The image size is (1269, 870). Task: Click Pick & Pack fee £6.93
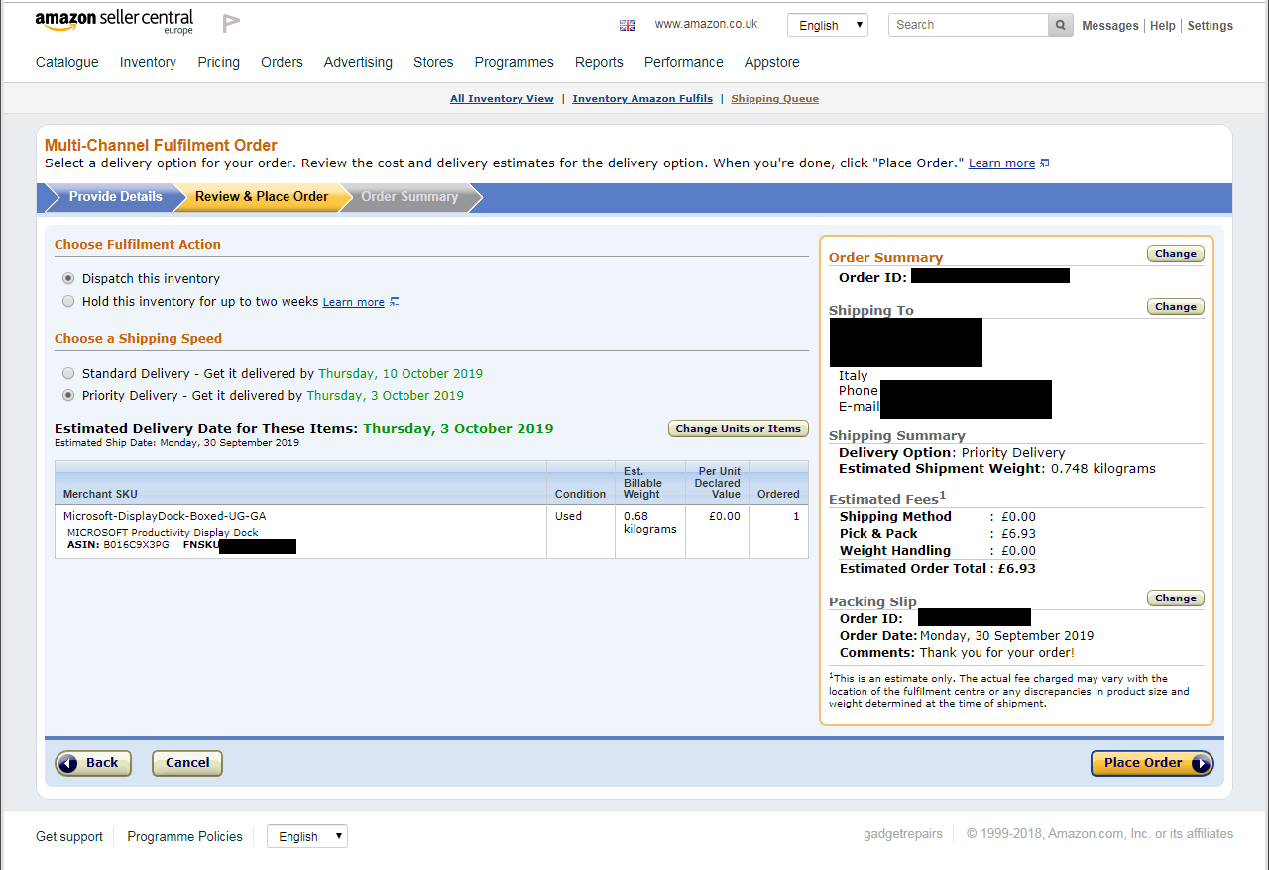tap(938, 534)
